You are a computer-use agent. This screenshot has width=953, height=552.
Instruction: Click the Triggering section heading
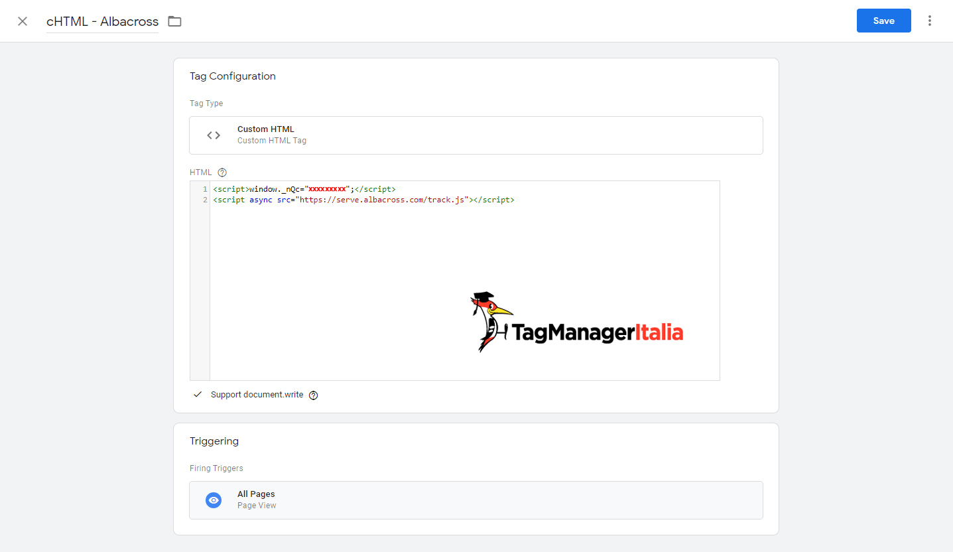pos(214,441)
